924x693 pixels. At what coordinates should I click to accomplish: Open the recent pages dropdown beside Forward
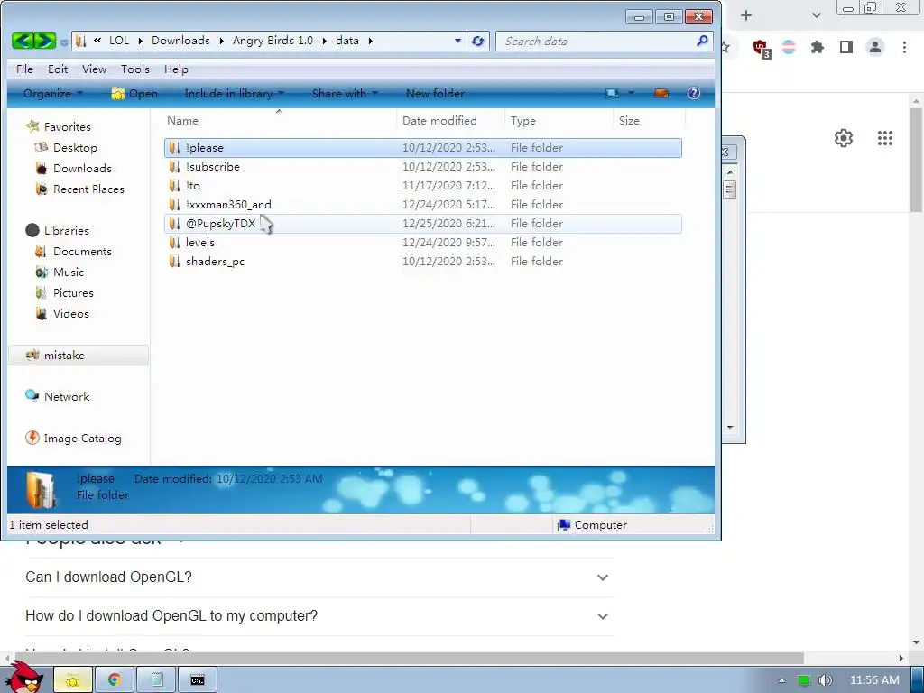click(64, 42)
